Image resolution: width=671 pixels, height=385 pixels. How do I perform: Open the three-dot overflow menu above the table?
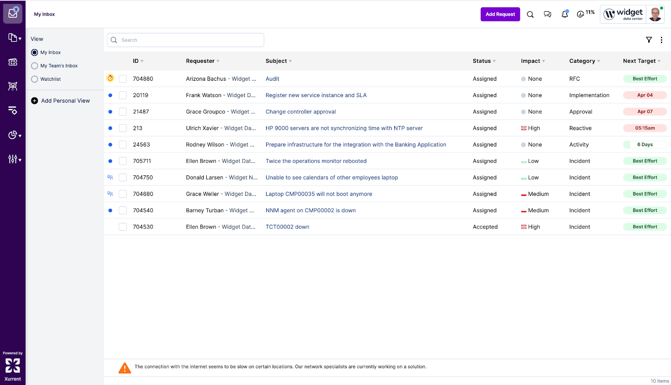tap(662, 40)
